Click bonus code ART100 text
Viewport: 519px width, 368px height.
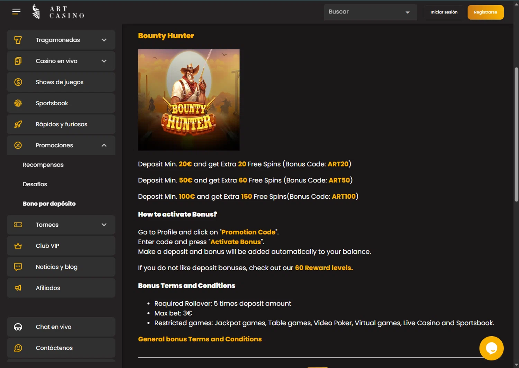pos(344,197)
